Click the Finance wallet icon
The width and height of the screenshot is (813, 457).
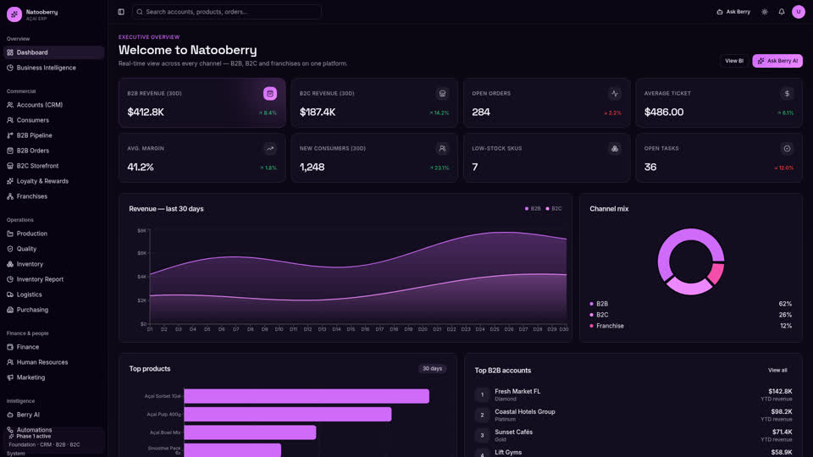click(10, 347)
